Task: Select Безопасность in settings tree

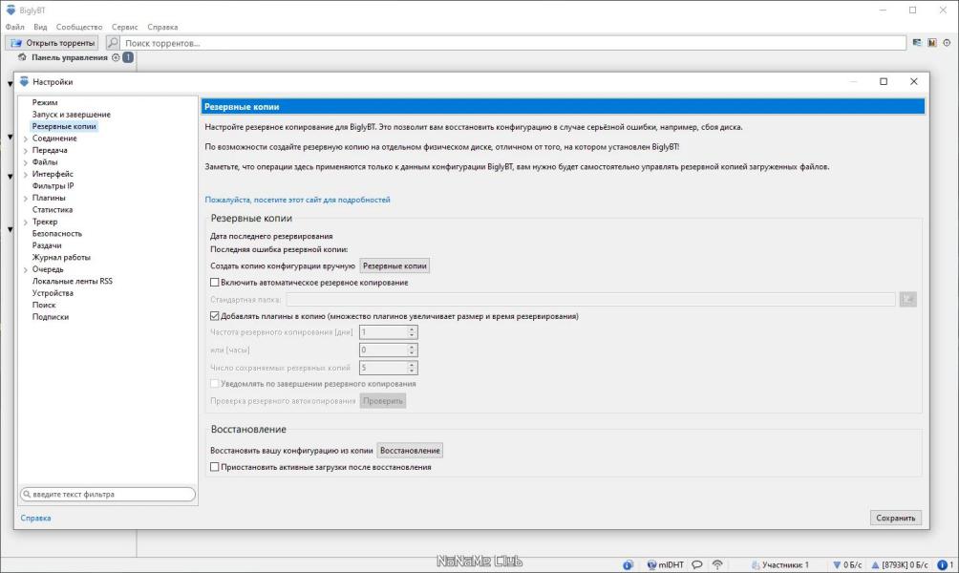Action: pos(57,234)
